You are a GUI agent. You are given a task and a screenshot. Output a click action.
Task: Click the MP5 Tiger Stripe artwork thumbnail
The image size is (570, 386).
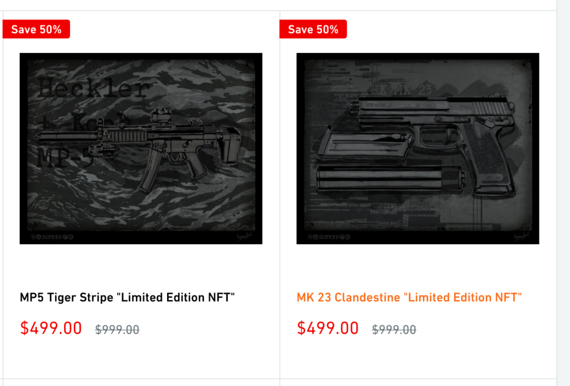[141, 149]
